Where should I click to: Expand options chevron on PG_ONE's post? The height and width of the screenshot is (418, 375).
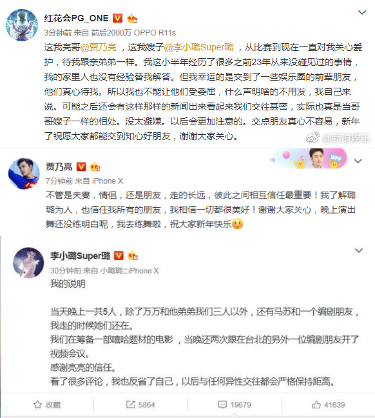[x=362, y=12]
